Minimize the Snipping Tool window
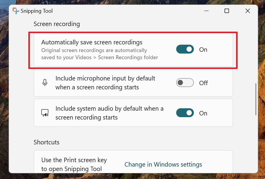 (x=206, y=11)
